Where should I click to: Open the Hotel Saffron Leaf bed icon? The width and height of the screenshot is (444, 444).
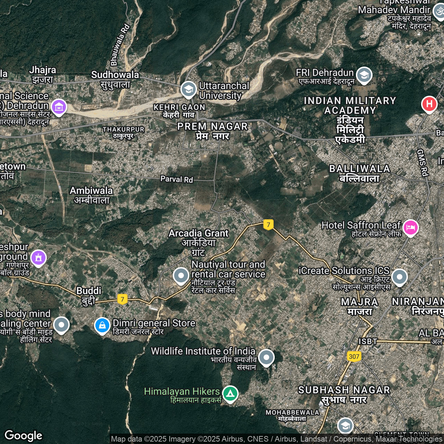pyautogui.click(x=410, y=228)
